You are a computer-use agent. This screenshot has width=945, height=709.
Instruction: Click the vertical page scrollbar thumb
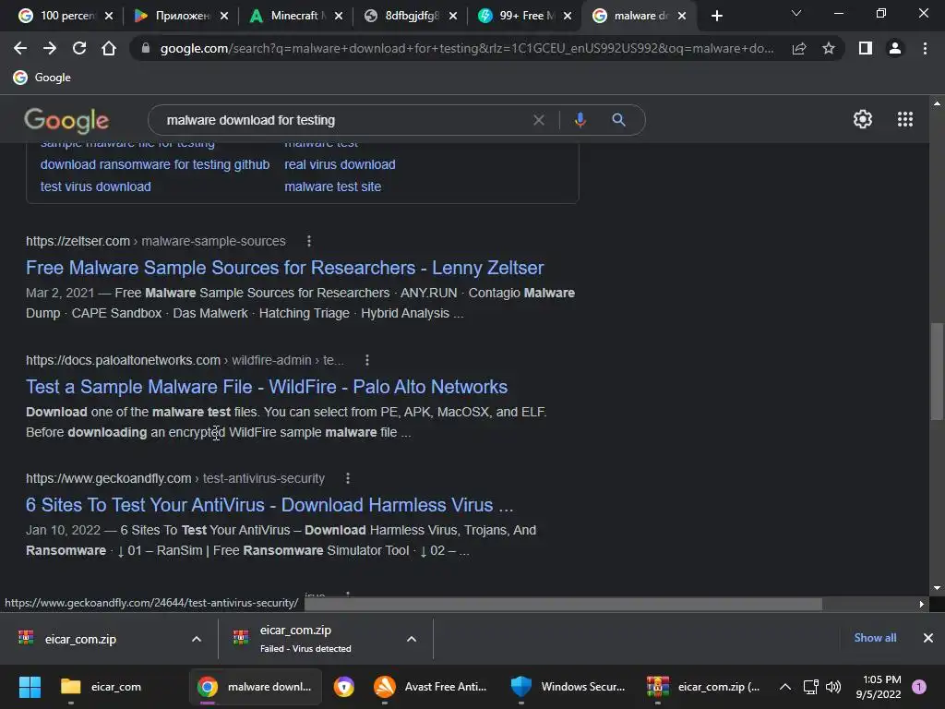(937, 371)
